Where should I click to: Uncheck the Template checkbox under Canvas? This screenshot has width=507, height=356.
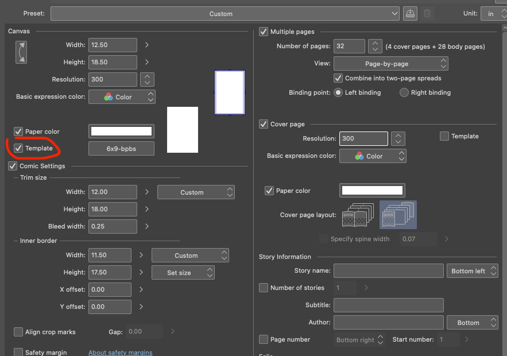point(18,148)
